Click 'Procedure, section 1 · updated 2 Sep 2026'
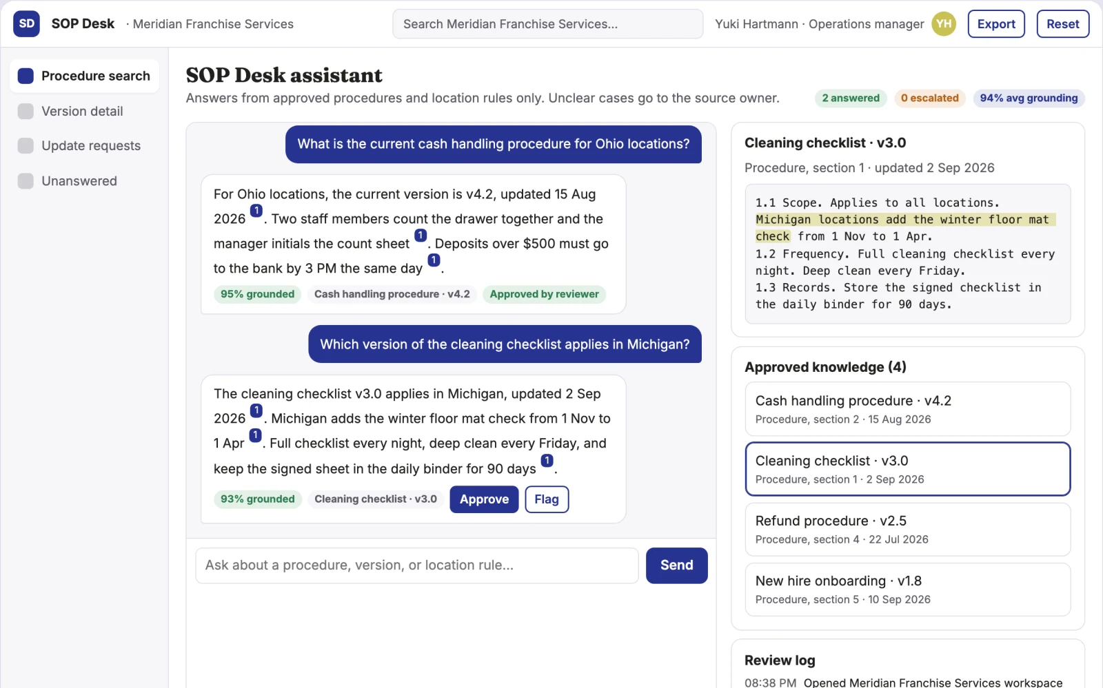This screenshot has width=1103, height=688. pos(869,168)
